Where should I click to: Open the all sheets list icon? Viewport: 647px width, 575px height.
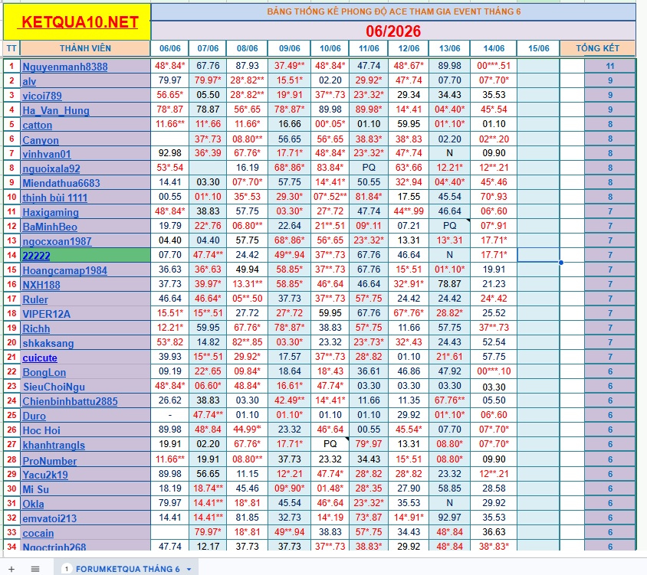click(35, 569)
